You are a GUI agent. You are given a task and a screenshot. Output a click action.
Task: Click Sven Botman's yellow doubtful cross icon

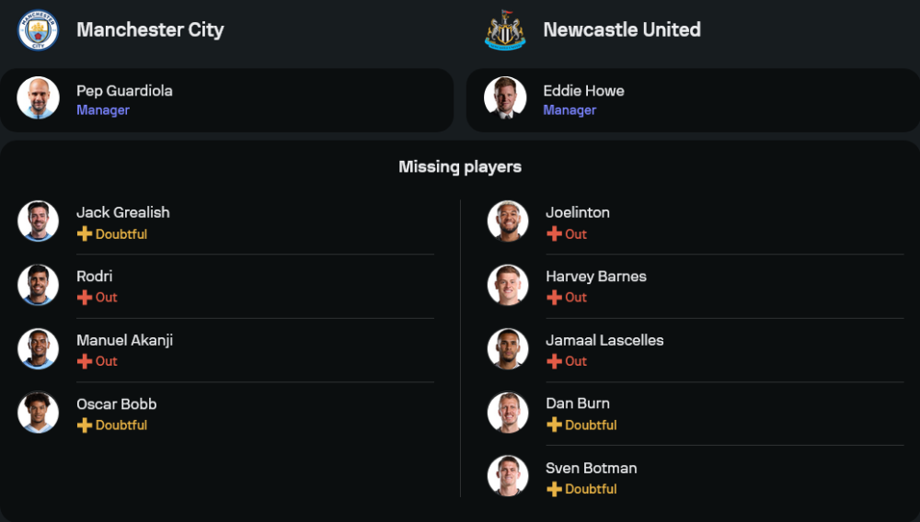click(554, 490)
